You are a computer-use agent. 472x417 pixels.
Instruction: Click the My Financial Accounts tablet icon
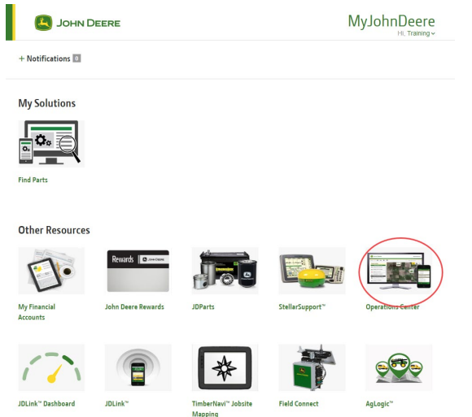tap(51, 271)
